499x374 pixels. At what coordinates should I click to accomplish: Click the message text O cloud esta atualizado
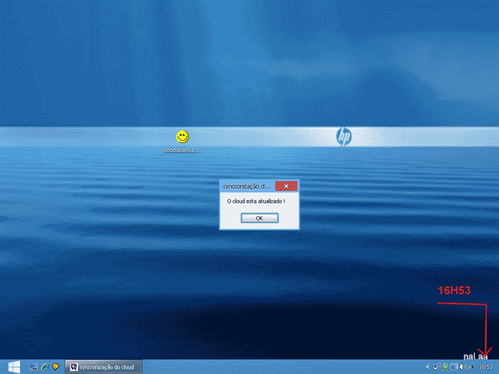pos(256,201)
